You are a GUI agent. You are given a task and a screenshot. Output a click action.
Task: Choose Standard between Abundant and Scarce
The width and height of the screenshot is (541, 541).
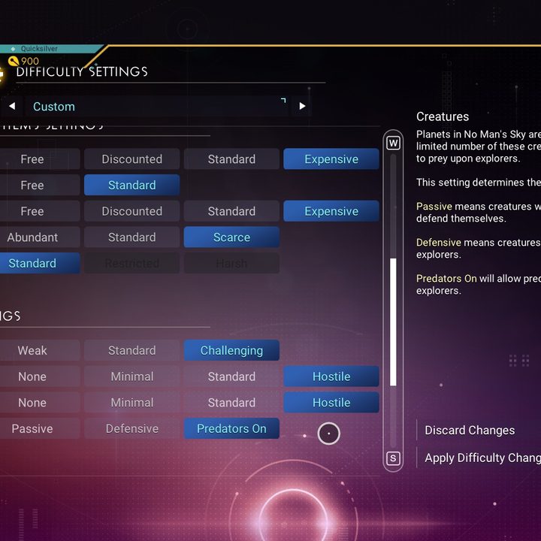131,237
